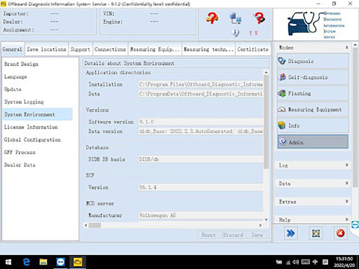Click the blue info circle icon

point(235,33)
